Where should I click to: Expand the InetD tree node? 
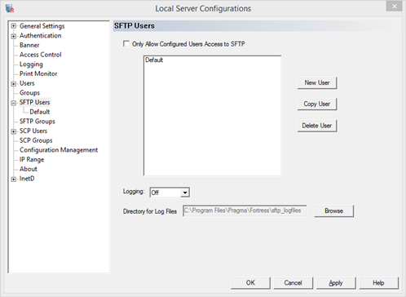point(14,180)
